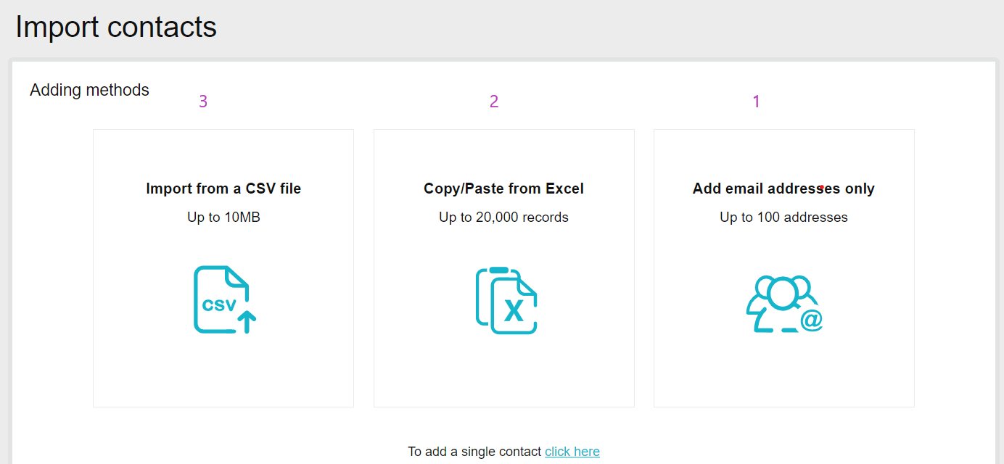This screenshot has height=464, width=1004.
Task: Click the Import contacts page title
Action: pos(116,27)
